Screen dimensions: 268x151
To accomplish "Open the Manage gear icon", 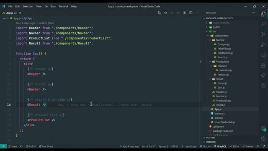I will [x=263, y=138].
